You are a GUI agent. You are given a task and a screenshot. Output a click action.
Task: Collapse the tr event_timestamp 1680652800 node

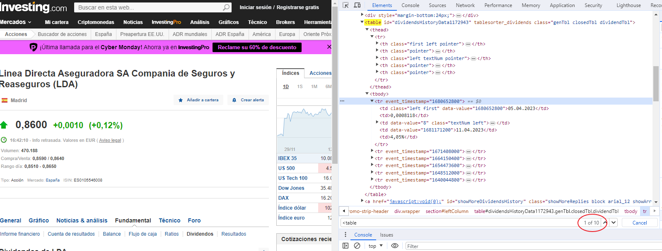(372, 101)
